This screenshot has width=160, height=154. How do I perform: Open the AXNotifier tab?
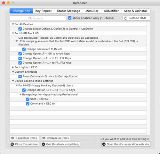[111, 11]
